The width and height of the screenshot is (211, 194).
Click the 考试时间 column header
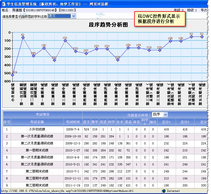click(x=73, y=122)
